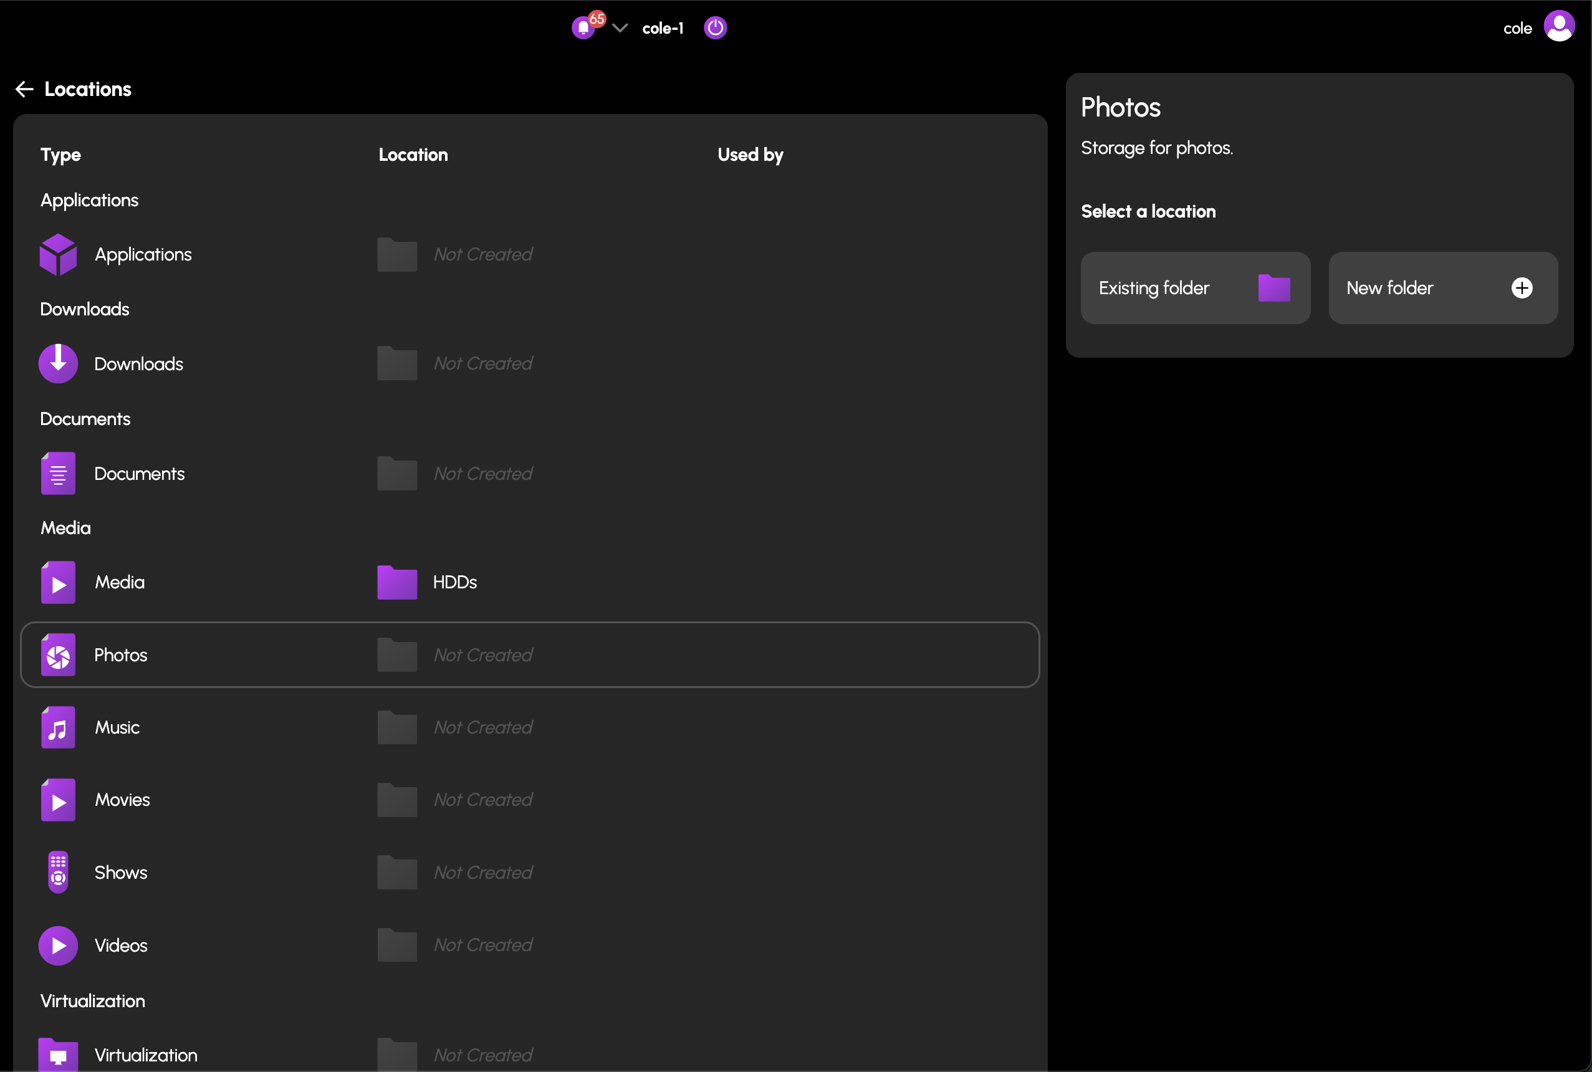Select the Shows remote control icon
Image resolution: width=1592 pixels, height=1072 pixels.
[x=57, y=872]
